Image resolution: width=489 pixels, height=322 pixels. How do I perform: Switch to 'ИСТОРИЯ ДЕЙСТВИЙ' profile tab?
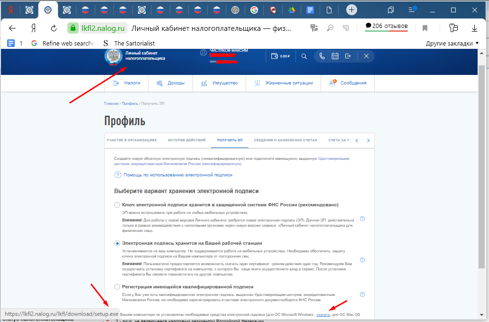click(186, 140)
